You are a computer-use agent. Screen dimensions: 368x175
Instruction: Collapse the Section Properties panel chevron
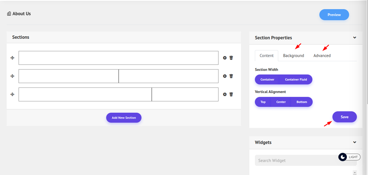pyautogui.click(x=355, y=38)
